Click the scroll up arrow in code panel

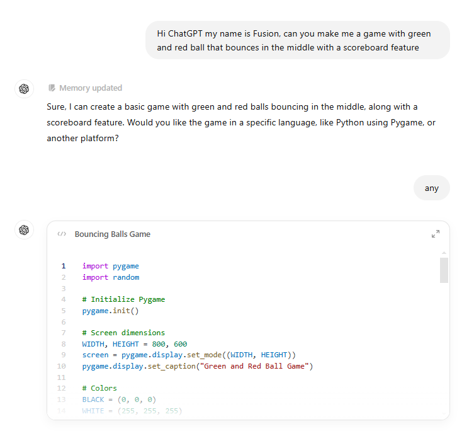[444, 253]
